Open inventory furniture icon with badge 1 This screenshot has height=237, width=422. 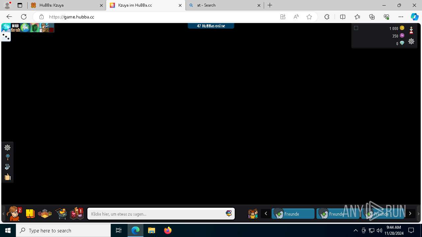[77, 214]
